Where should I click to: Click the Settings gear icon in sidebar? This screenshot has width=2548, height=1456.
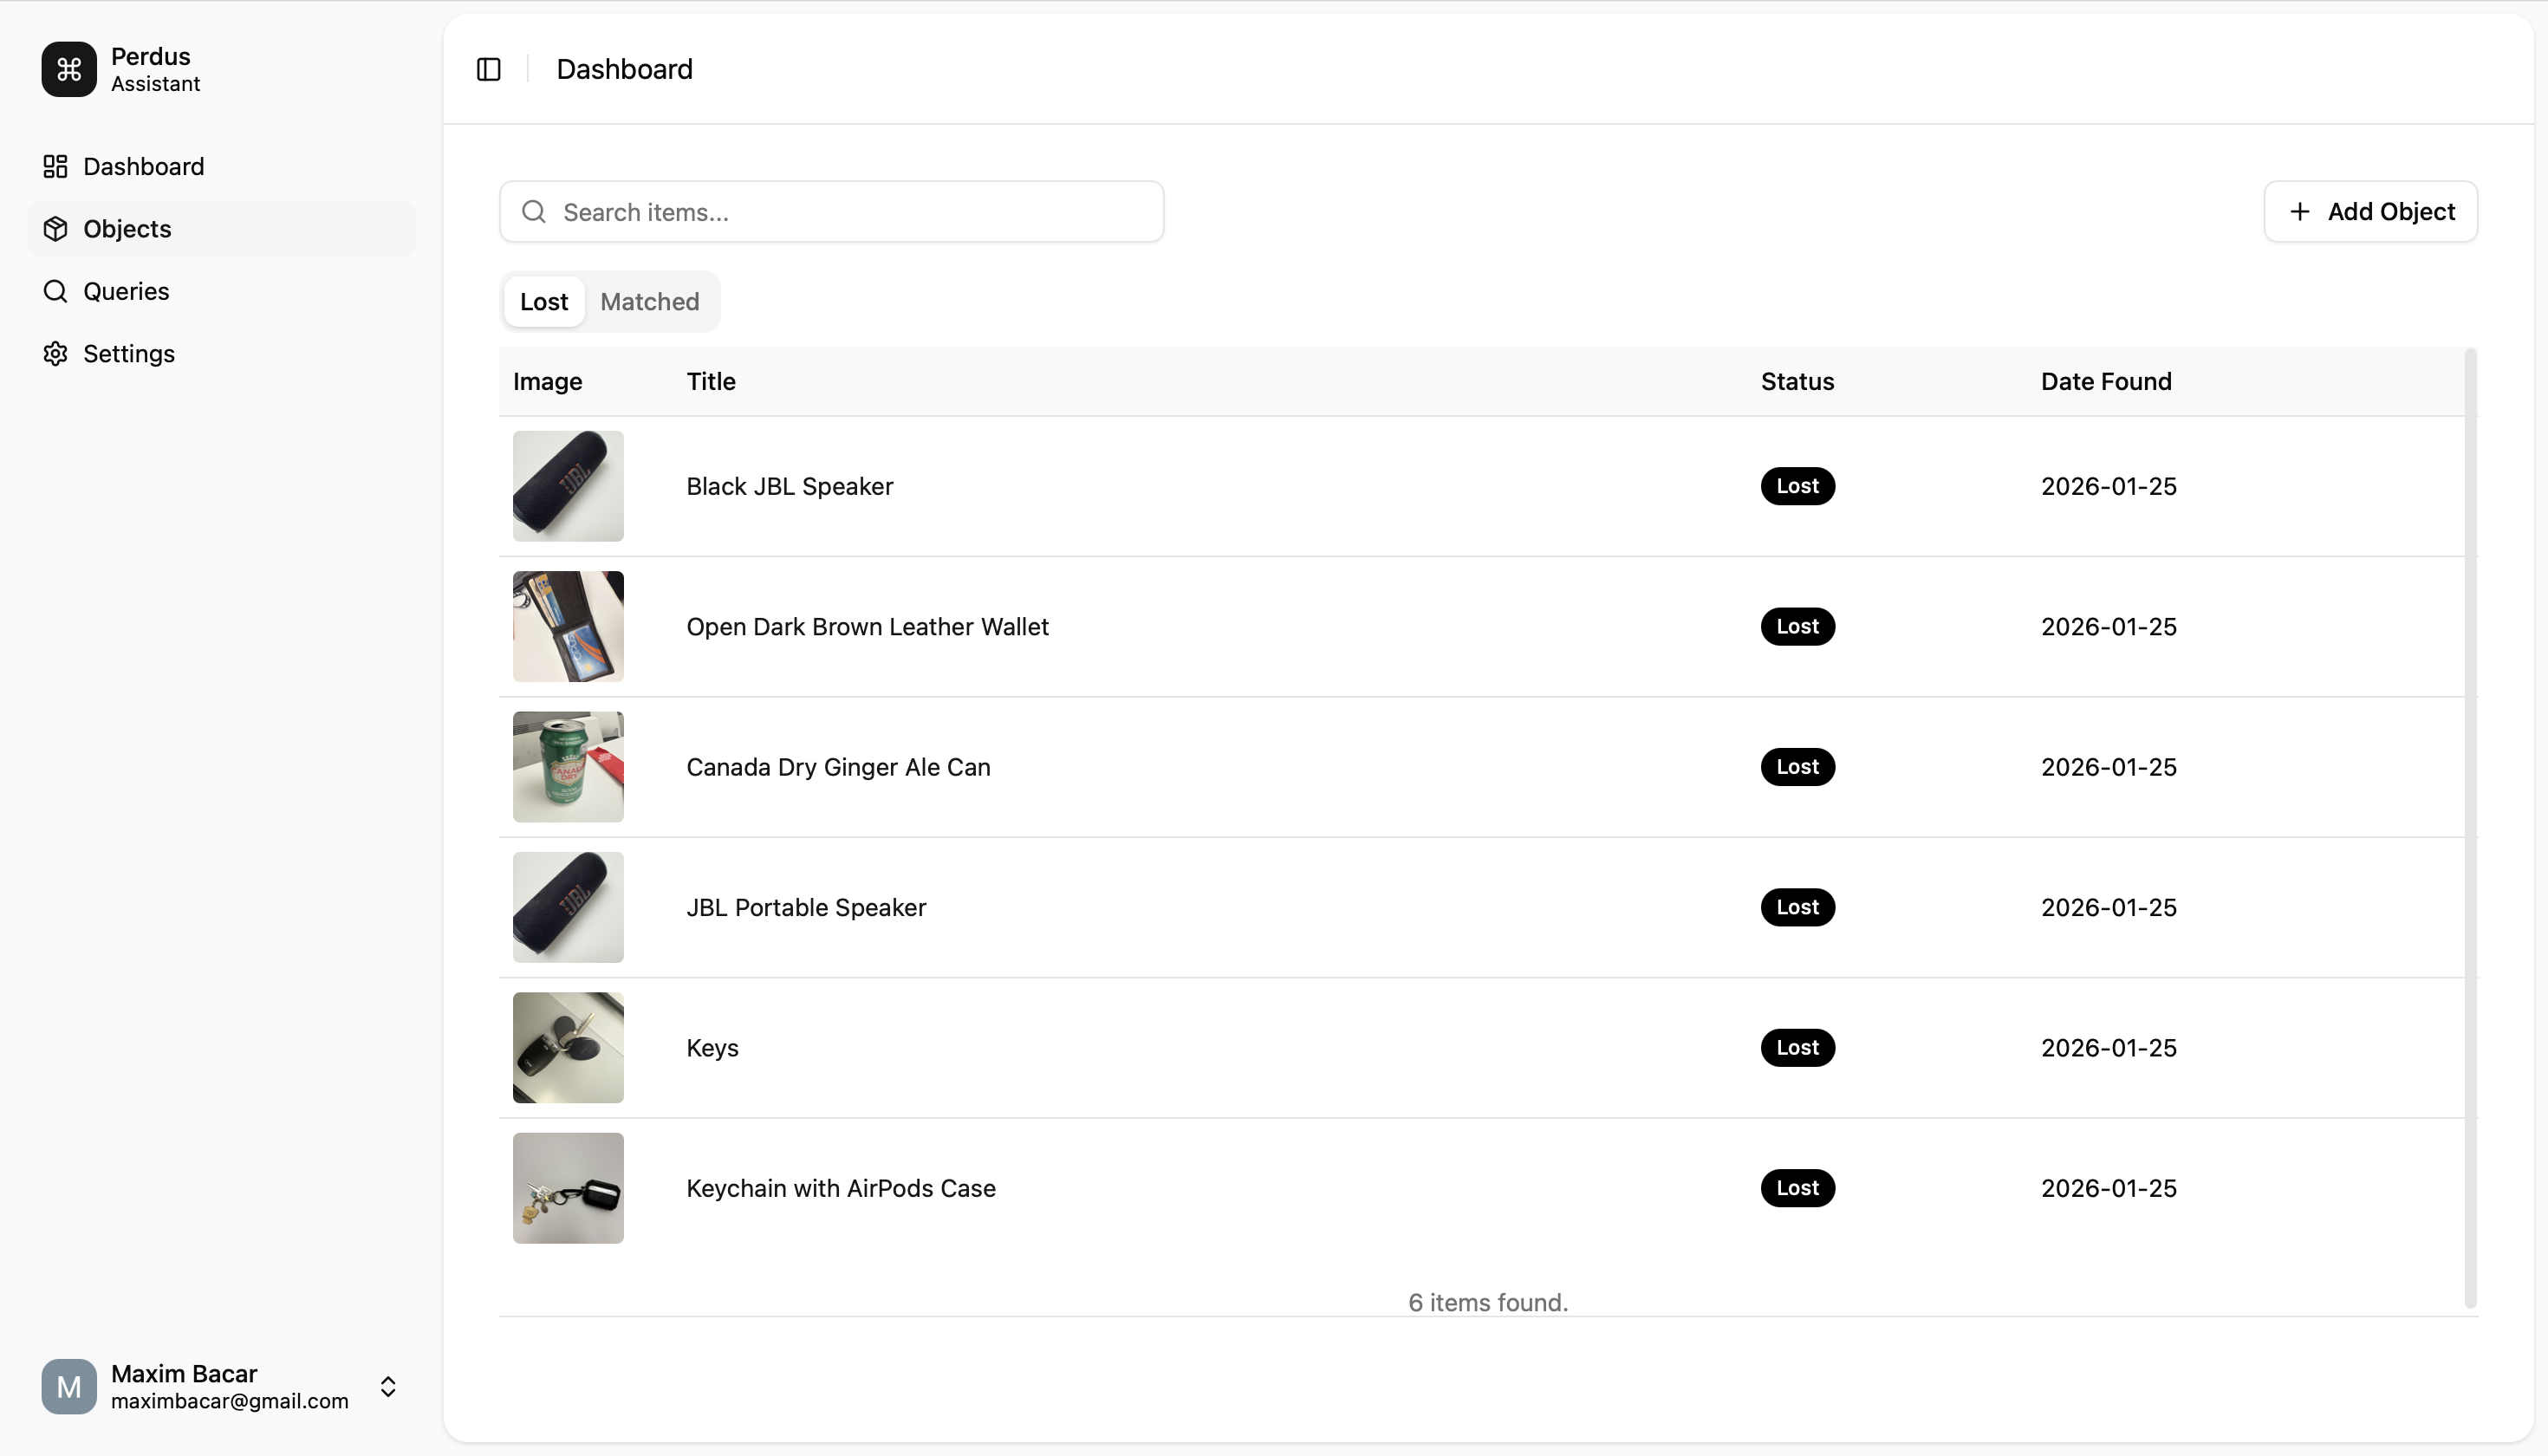(x=55, y=354)
